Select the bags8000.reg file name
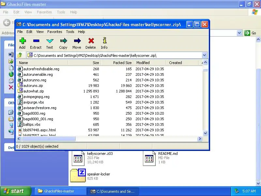 click(x=34, y=113)
